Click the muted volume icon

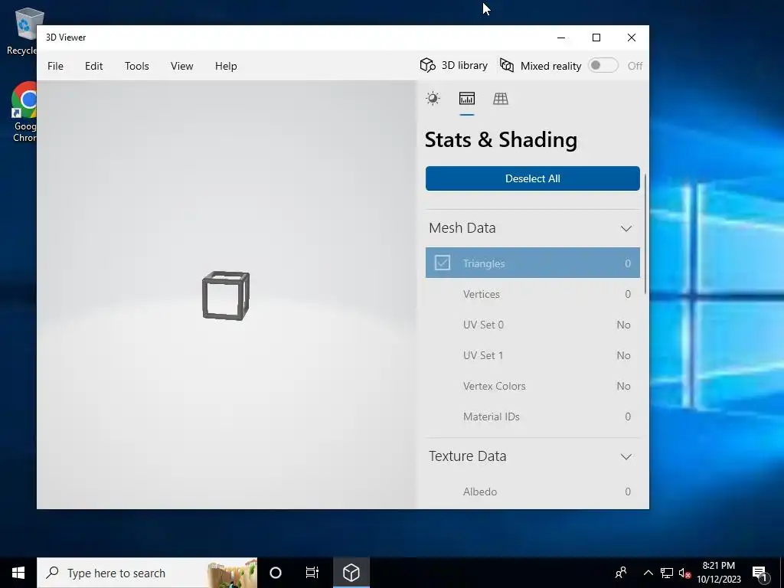coord(684,573)
